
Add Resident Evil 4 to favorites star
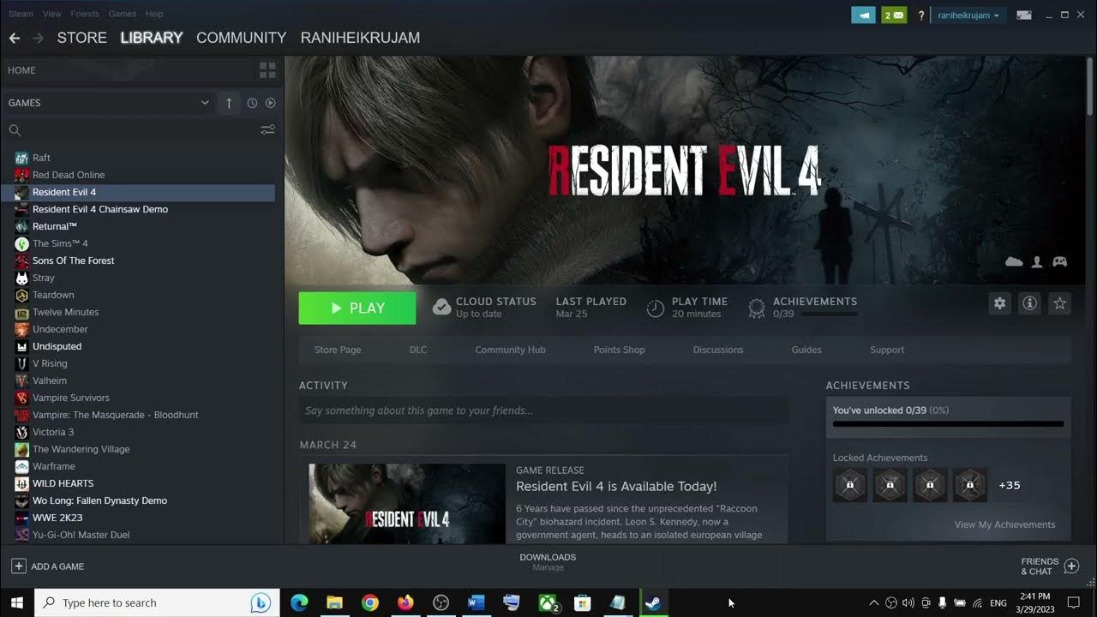(1060, 303)
